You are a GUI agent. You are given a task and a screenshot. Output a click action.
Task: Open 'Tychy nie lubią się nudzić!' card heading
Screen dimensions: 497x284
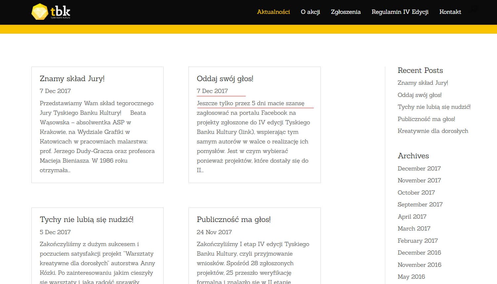[87, 220]
